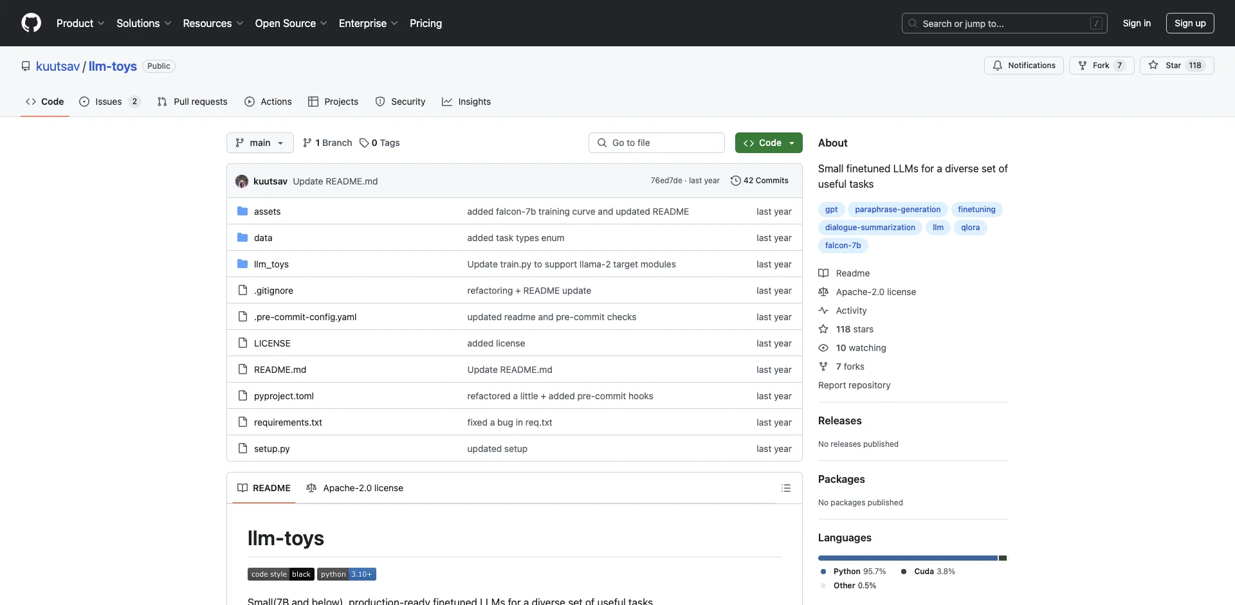Select the Code tab
The width and height of the screenshot is (1235, 605).
[45, 102]
